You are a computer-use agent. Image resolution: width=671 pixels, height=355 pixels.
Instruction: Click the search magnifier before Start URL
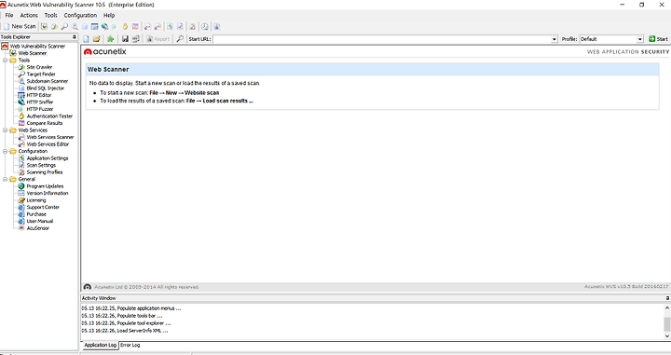tap(180, 39)
